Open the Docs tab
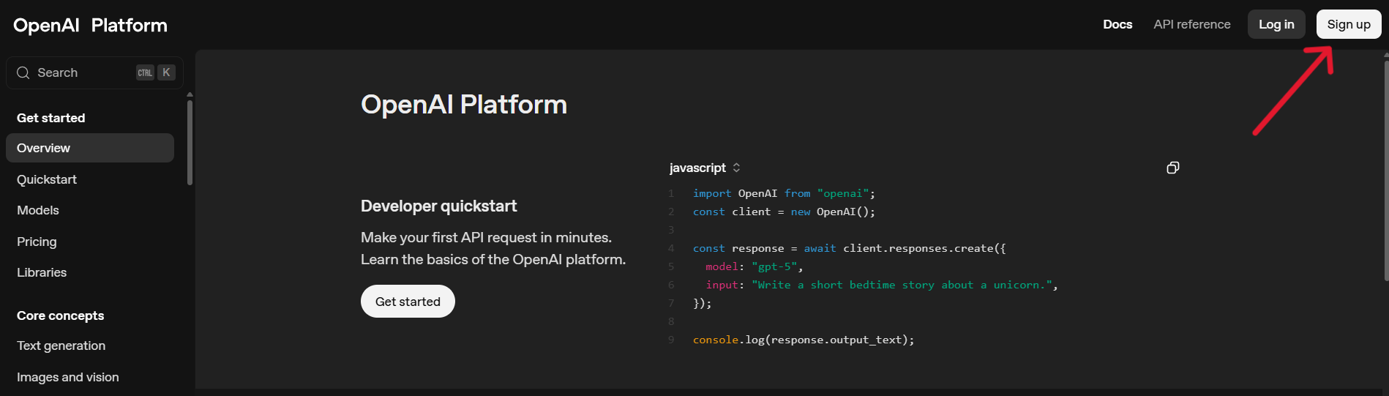 click(1117, 24)
